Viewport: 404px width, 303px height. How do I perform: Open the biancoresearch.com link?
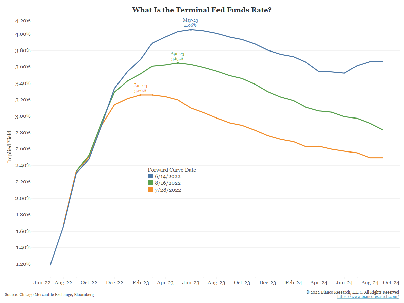click(368, 297)
